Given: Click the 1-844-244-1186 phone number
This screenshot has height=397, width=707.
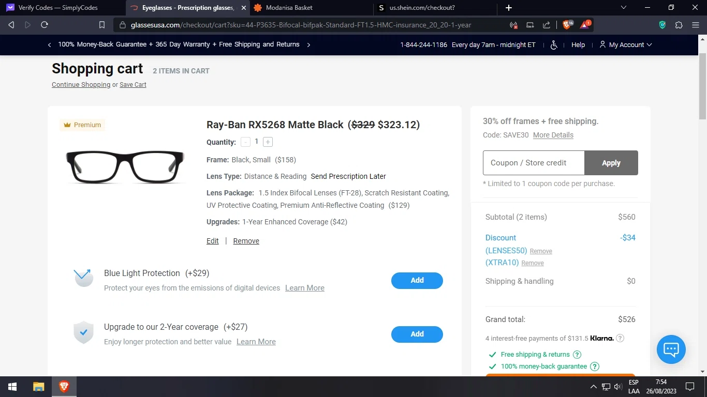Looking at the screenshot, I should click(423, 45).
